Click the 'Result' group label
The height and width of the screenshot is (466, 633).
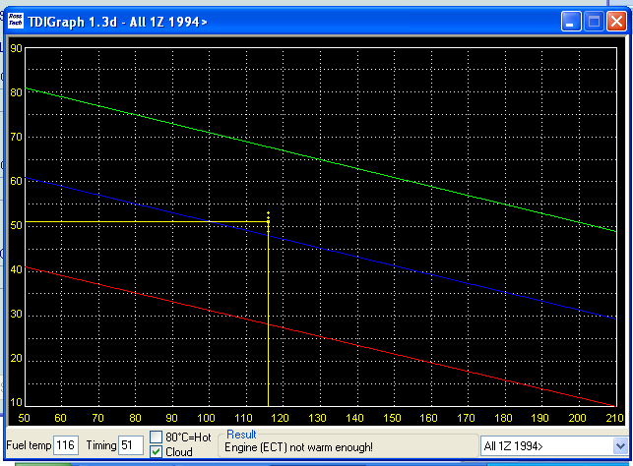(241, 435)
